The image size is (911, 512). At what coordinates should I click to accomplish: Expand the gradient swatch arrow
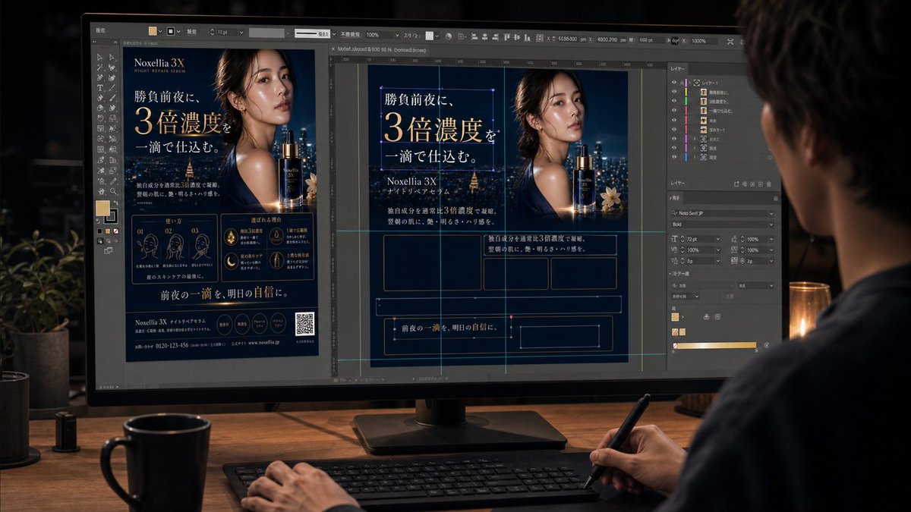click(x=682, y=317)
